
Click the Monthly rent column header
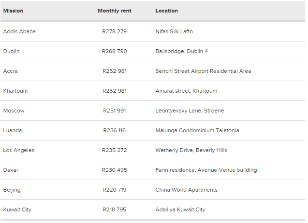114,11
